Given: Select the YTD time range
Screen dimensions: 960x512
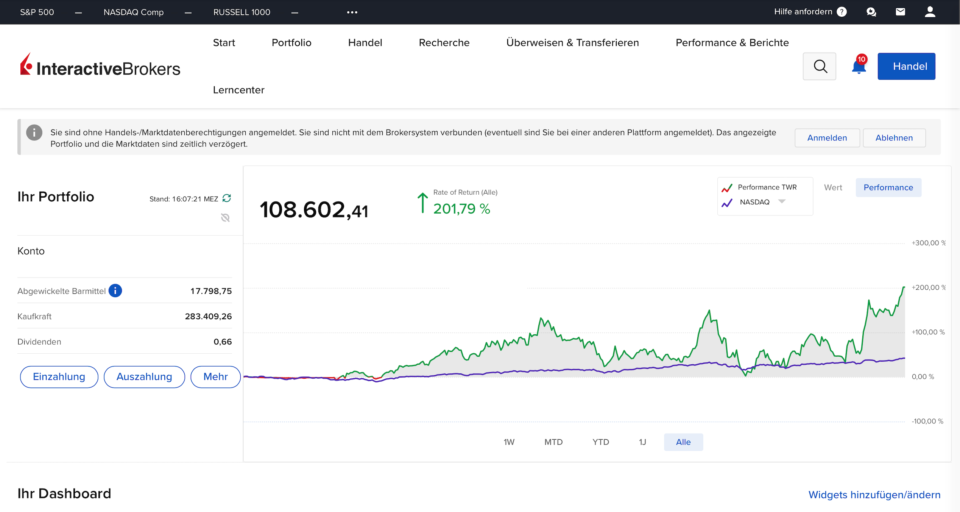Looking at the screenshot, I should tap(600, 442).
